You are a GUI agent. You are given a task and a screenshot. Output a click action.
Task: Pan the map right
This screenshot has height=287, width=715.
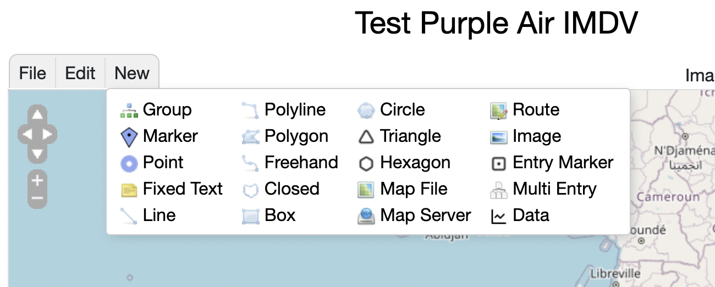(48, 134)
